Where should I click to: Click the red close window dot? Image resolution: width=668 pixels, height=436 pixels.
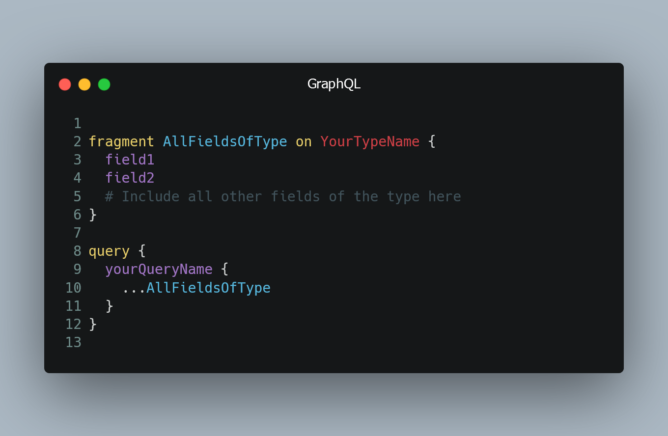click(x=65, y=84)
